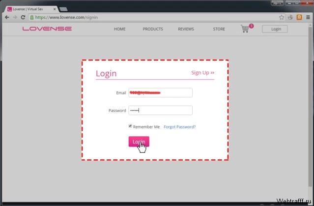This screenshot has height=206, width=314.
Task: Click the gray extension icon beside the star
Action: pos(290,17)
